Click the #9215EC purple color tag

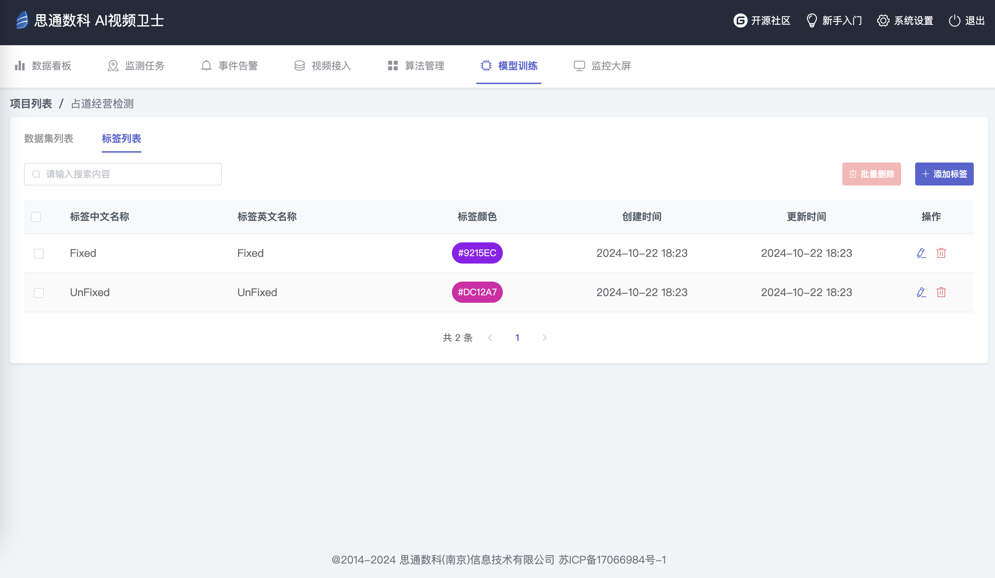477,253
